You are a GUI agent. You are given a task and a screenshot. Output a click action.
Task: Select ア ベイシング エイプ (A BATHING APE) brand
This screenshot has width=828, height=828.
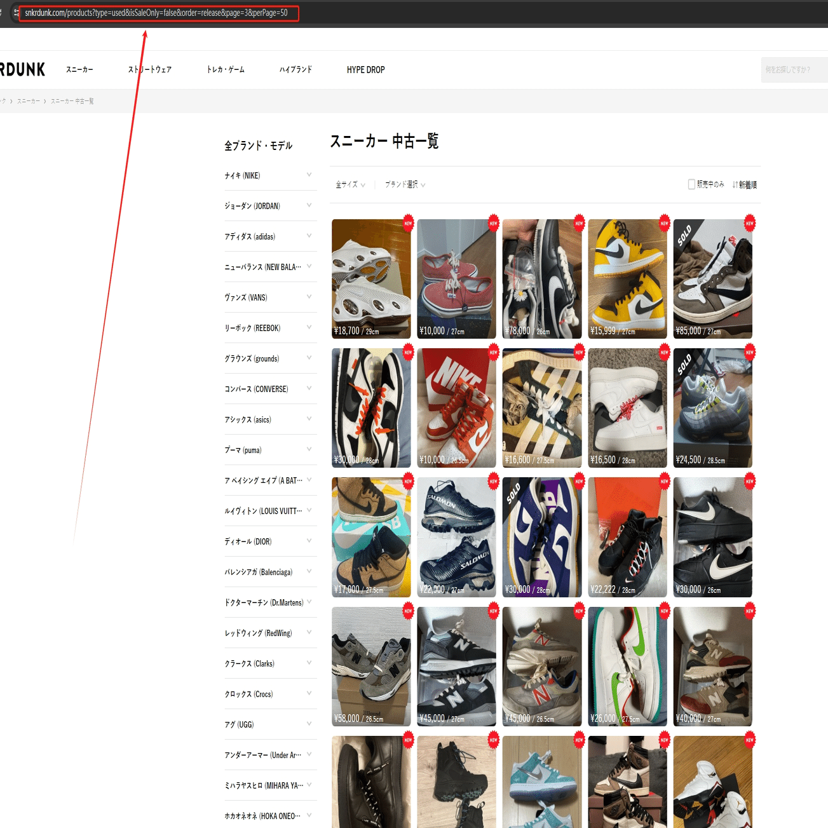[270, 480]
